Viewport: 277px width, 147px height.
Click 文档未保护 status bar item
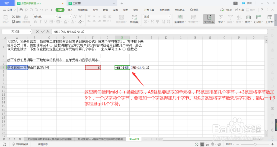(x=20, y=144)
